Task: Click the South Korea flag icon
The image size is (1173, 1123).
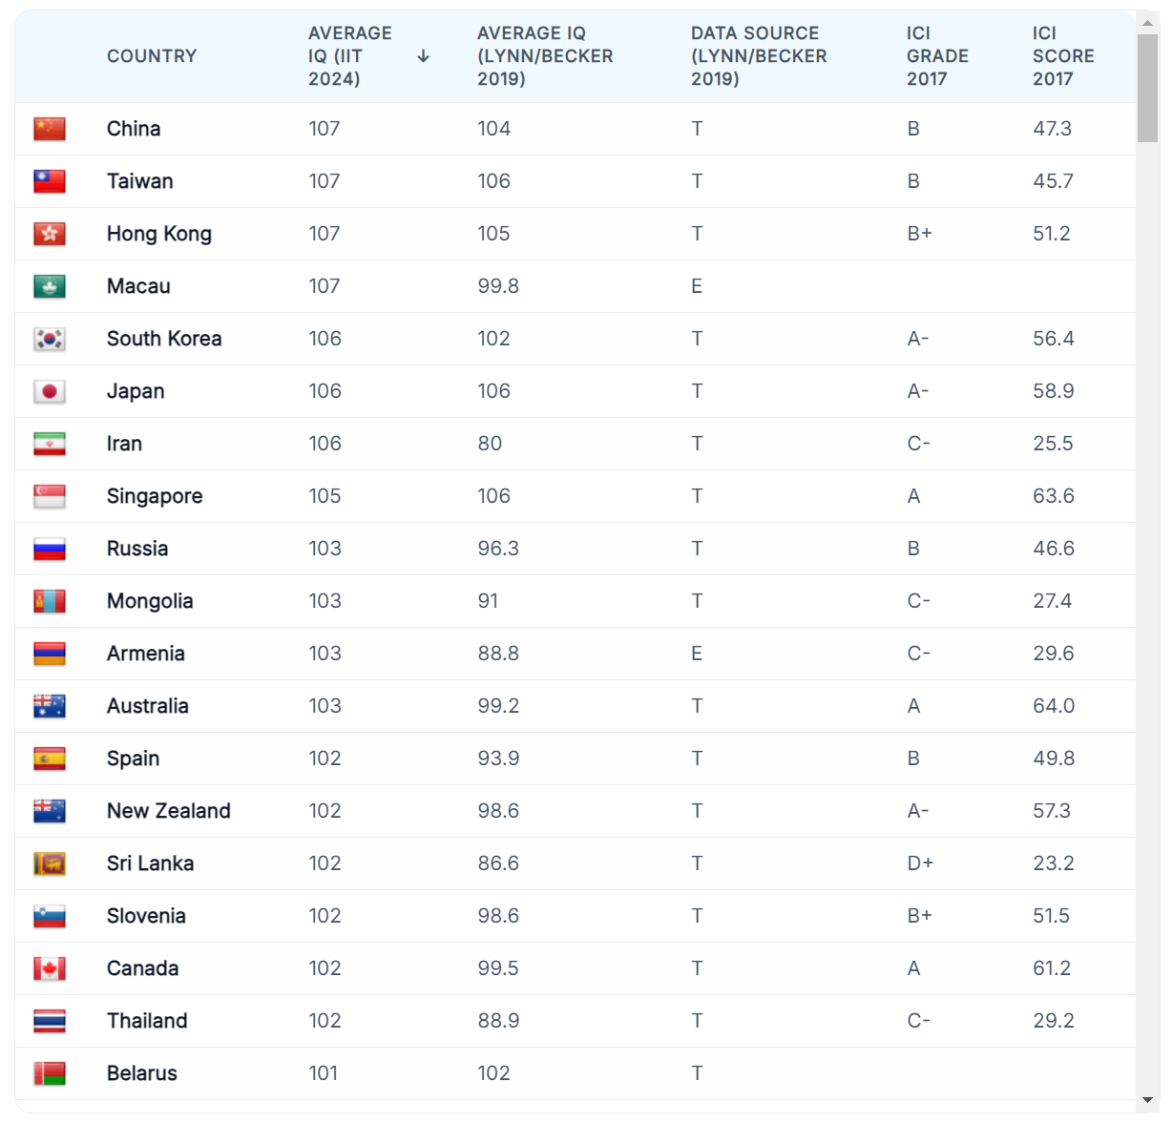Action: [50, 339]
